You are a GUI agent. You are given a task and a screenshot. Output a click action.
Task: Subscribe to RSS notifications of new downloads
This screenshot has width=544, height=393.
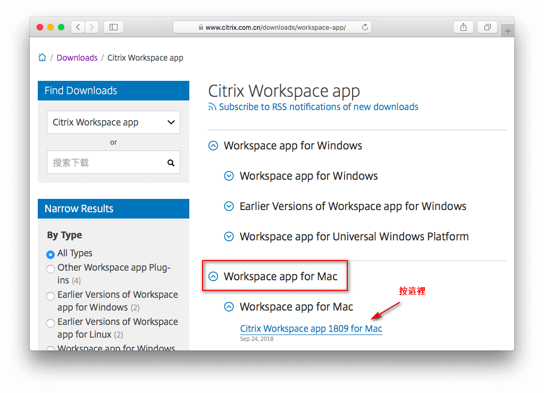click(319, 107)
